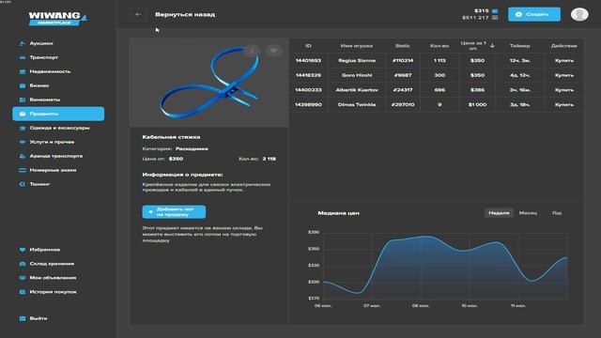The image size is (601, 338).
Task: Click lot ID 14400233
Action: 308,90
